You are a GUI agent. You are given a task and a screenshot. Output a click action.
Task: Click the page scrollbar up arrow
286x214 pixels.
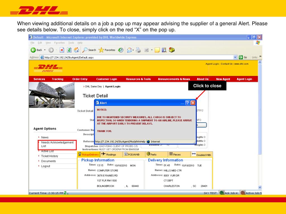(260, 62)
